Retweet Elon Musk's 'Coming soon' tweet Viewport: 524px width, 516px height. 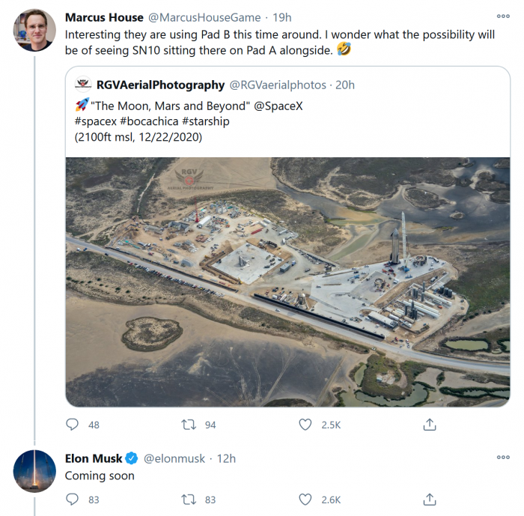tap(189, 500)
